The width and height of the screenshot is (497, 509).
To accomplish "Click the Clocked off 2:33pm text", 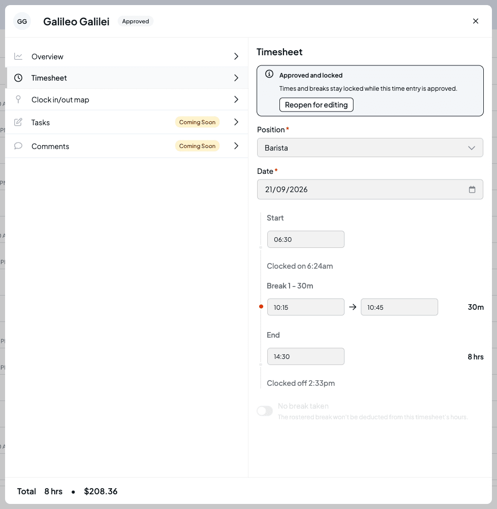I will pos(301,383).
